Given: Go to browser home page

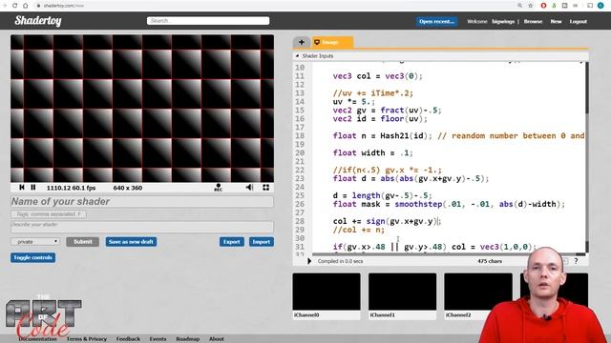Looking at the screenshot, I should [26, 6].
